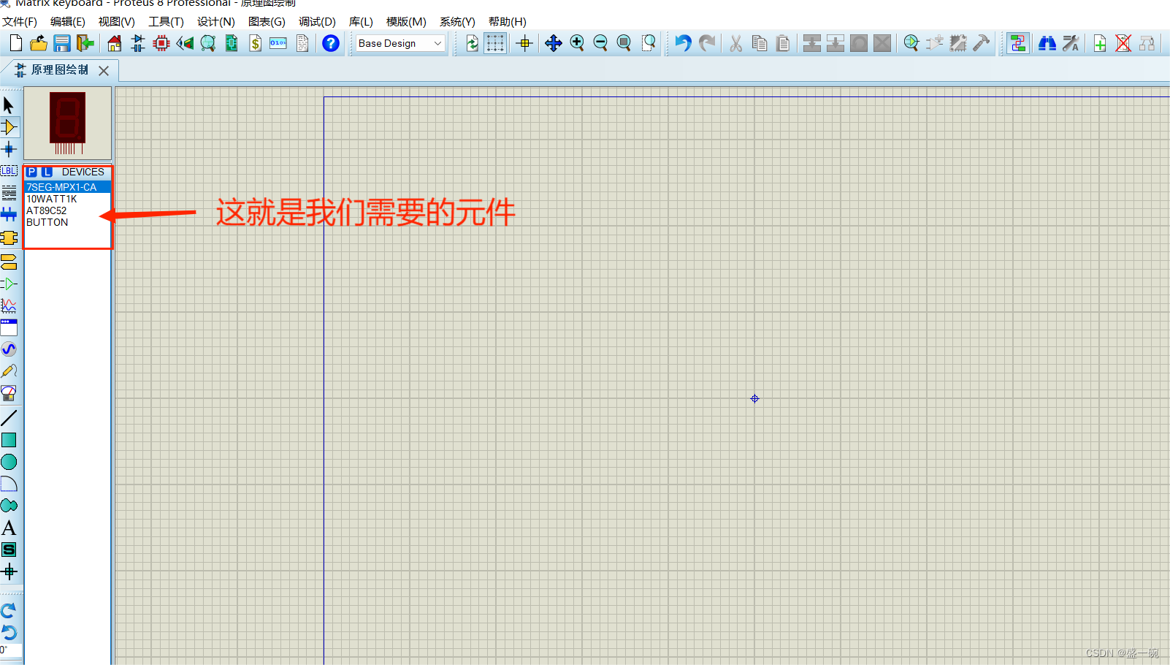Paste from clipboard icon

(783, 43)
